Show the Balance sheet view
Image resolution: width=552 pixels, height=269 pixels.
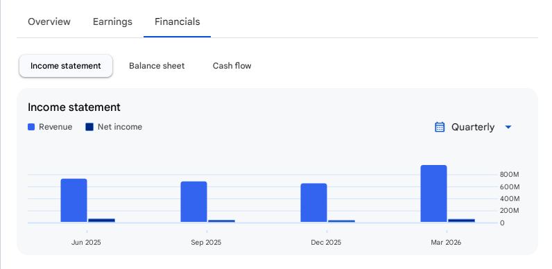click(x=157, y=66)
